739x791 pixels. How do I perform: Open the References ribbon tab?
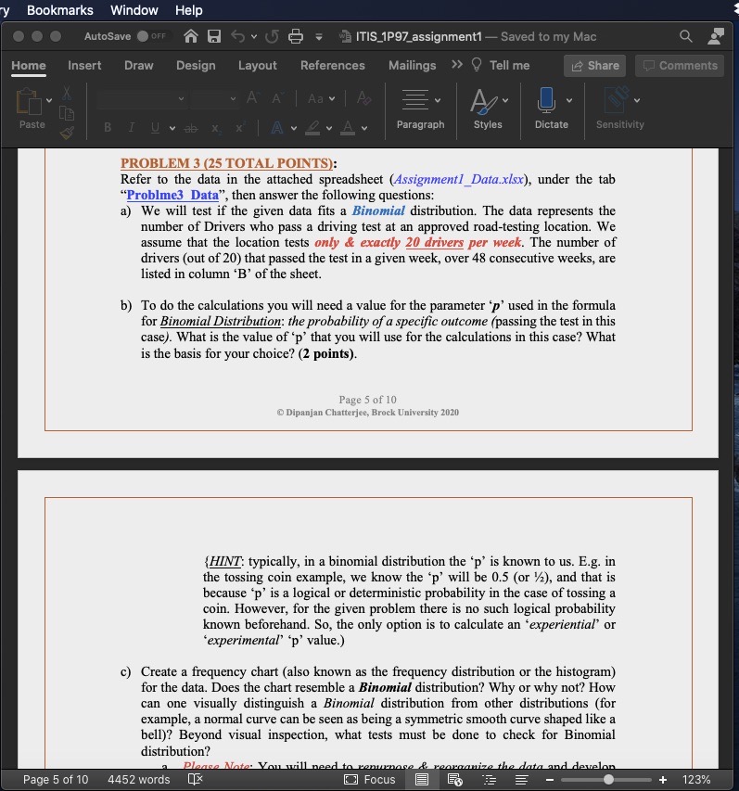click(x=333, y=65)
